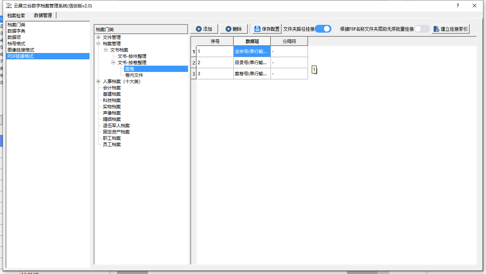Select row header 3 in the table

194,74
